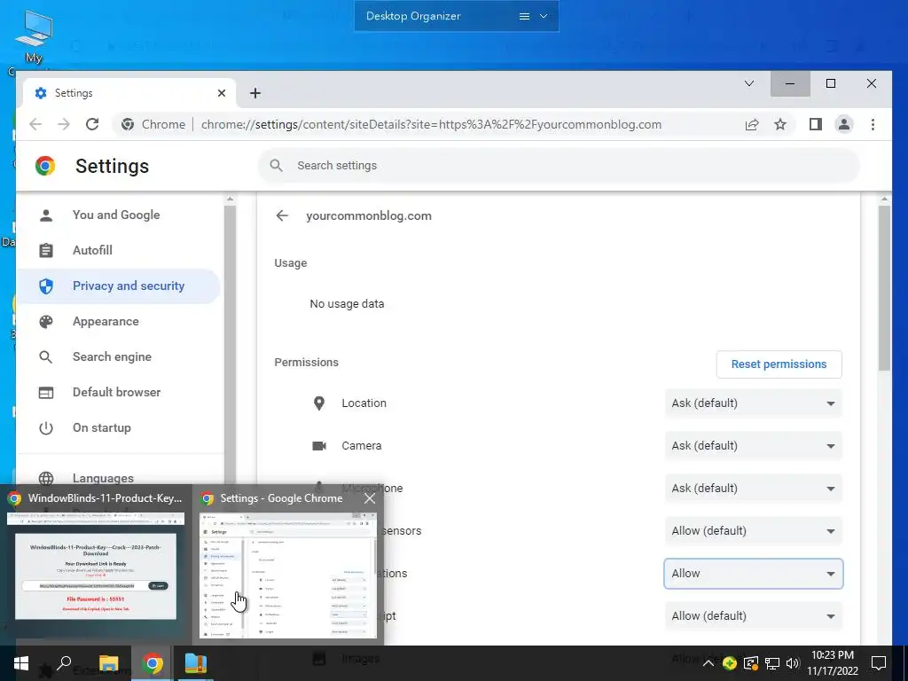Switch to WindowBlinds-11-Product-Key window preview
Viewport: 908px width, 681px height.
click(x=96, y=566)
